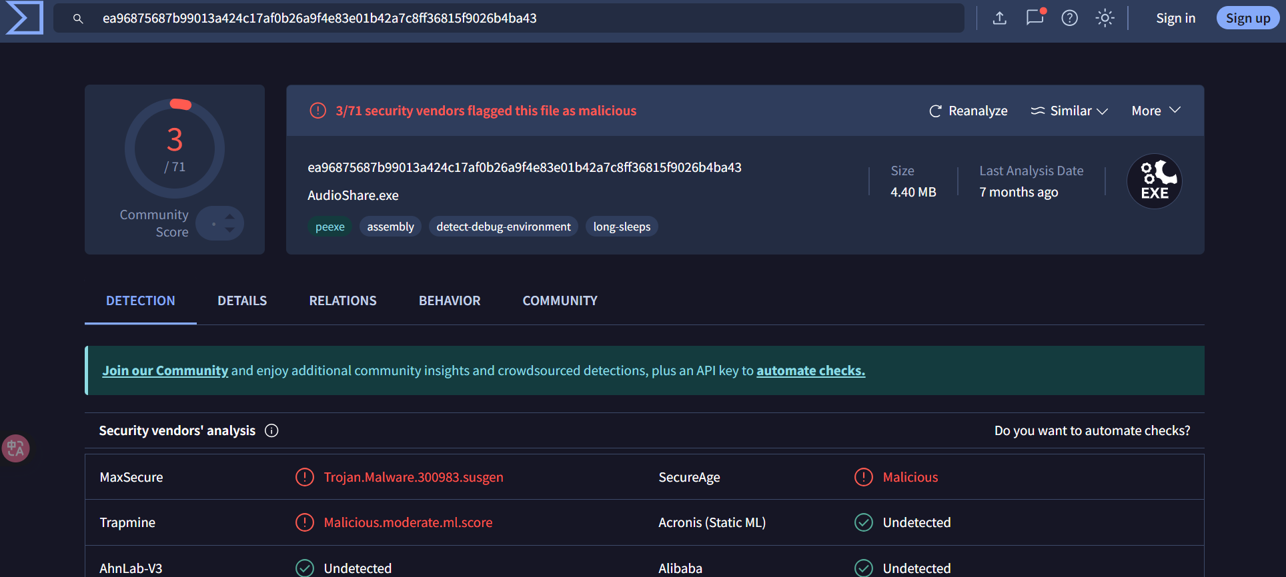The image size is (1286, 577).
Task: Click the search magnifier icon
Action: click(78, 19)
